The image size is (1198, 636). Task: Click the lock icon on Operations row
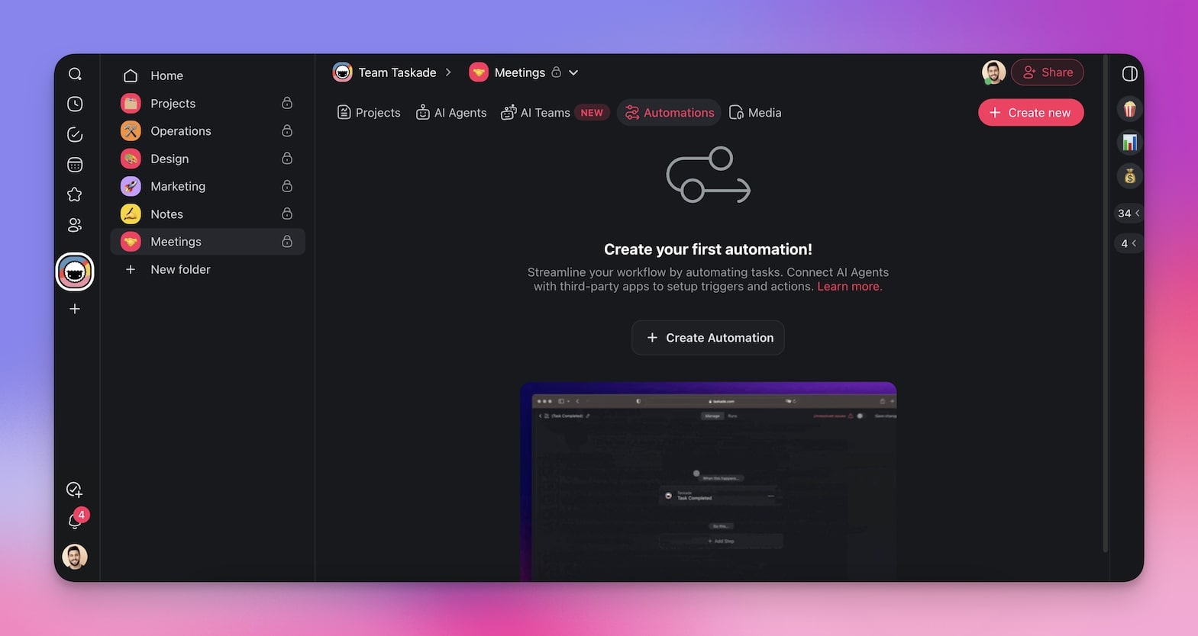287,130
